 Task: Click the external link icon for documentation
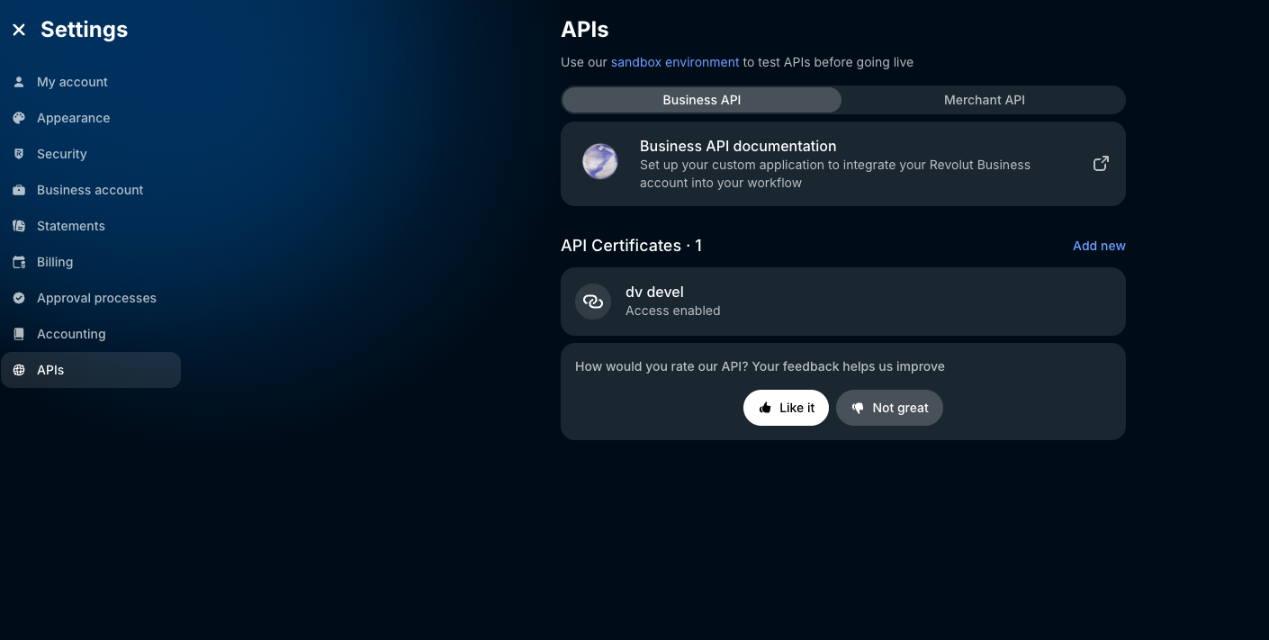click(1101, 164)
